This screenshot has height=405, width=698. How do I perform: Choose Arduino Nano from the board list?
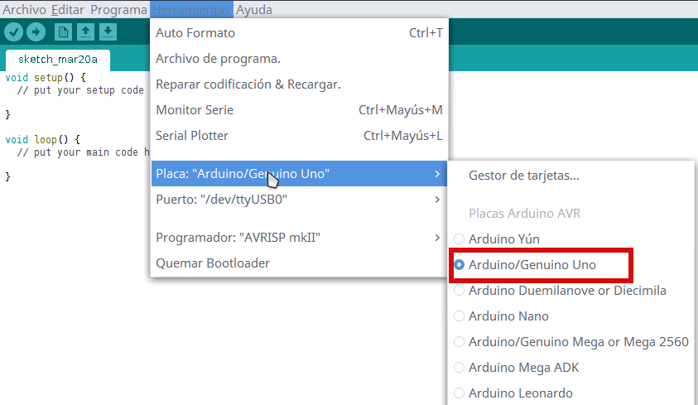[508, 316]
